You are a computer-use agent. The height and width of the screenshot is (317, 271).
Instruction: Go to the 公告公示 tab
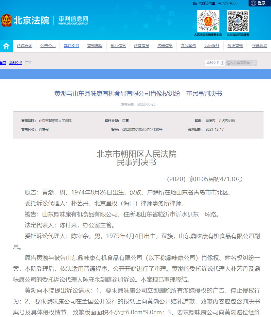point(48,46)
